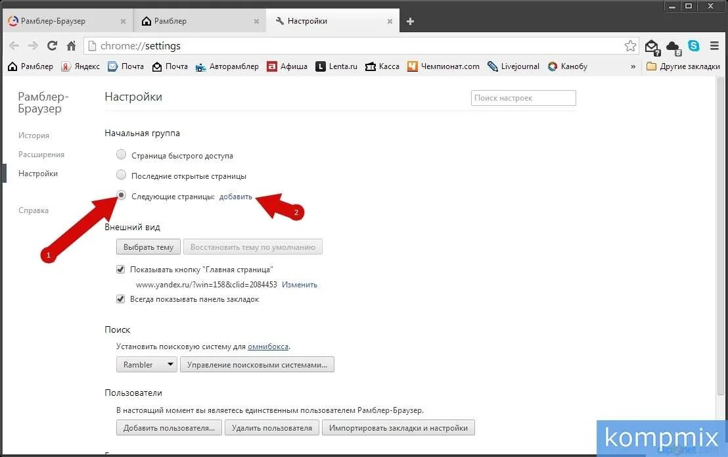Open Расширения in the sidebar

tap(41, 155)
